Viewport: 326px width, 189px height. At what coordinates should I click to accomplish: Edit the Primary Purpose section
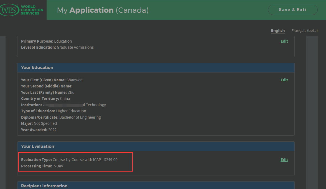tap(284, 41)
